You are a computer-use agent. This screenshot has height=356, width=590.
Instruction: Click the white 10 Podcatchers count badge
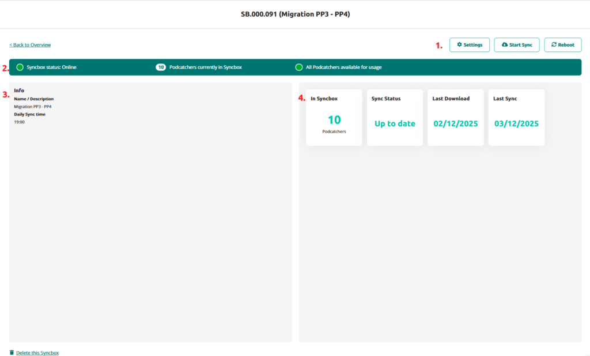(161, 68)
